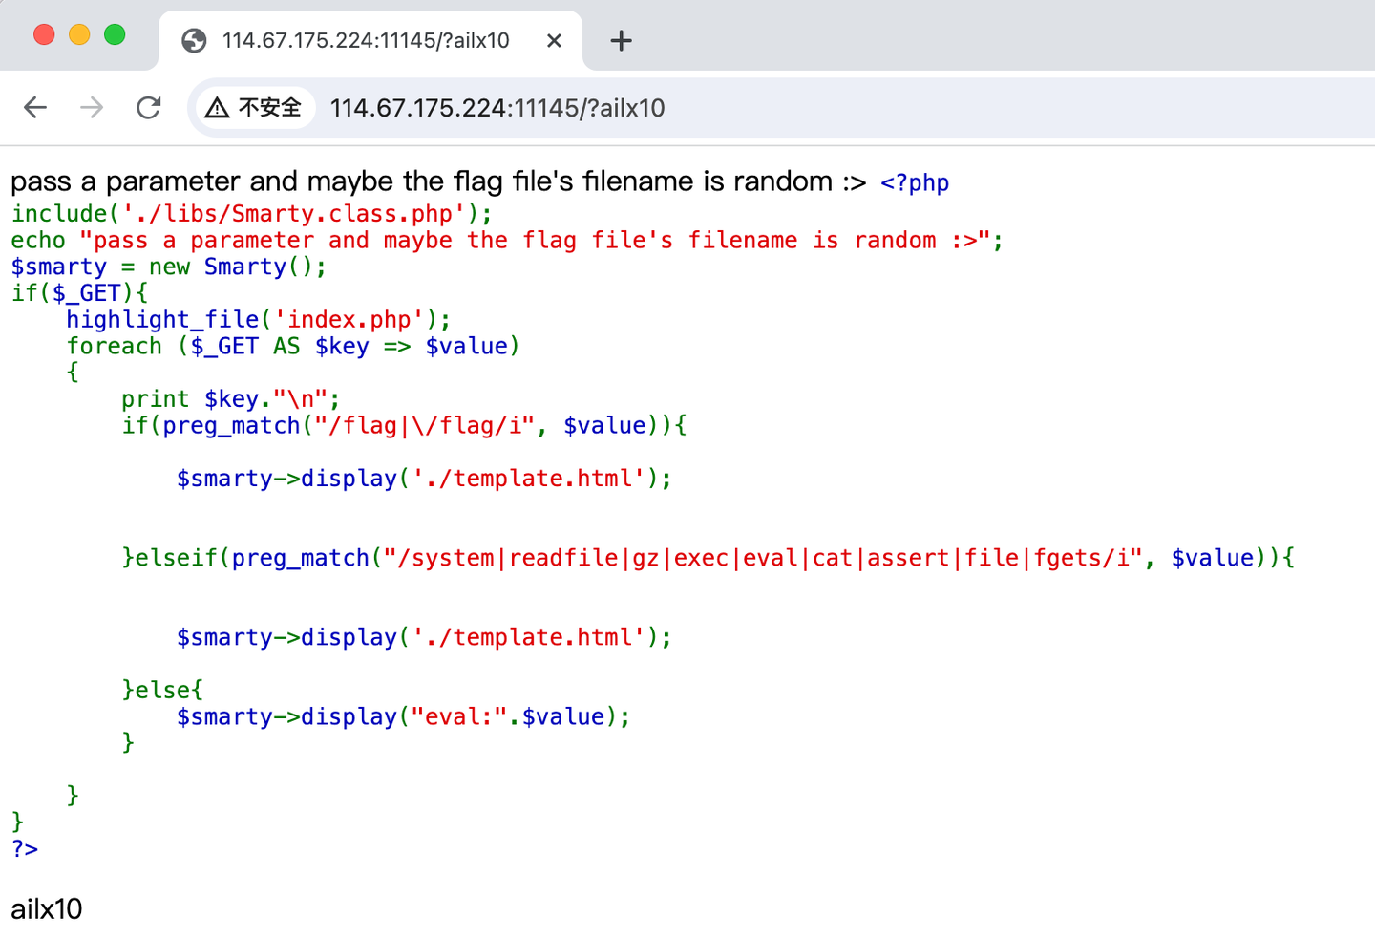1375x939 pixels.
Task: Click the smarty display eval line
Action: tap(402, 717)
